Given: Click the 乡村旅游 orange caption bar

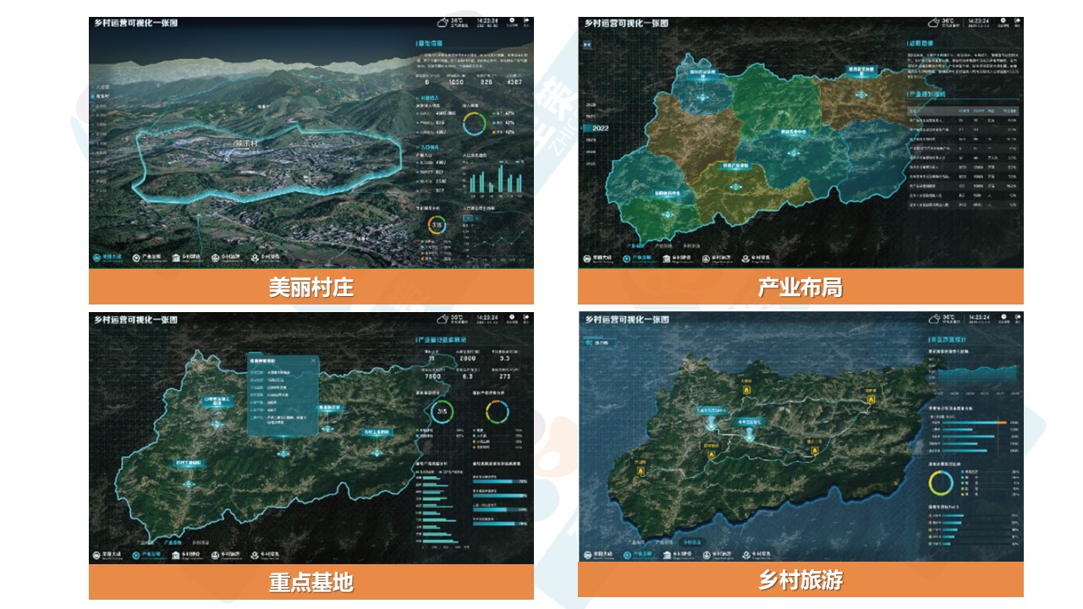Looking at the screenshot, I should (800, 579).
